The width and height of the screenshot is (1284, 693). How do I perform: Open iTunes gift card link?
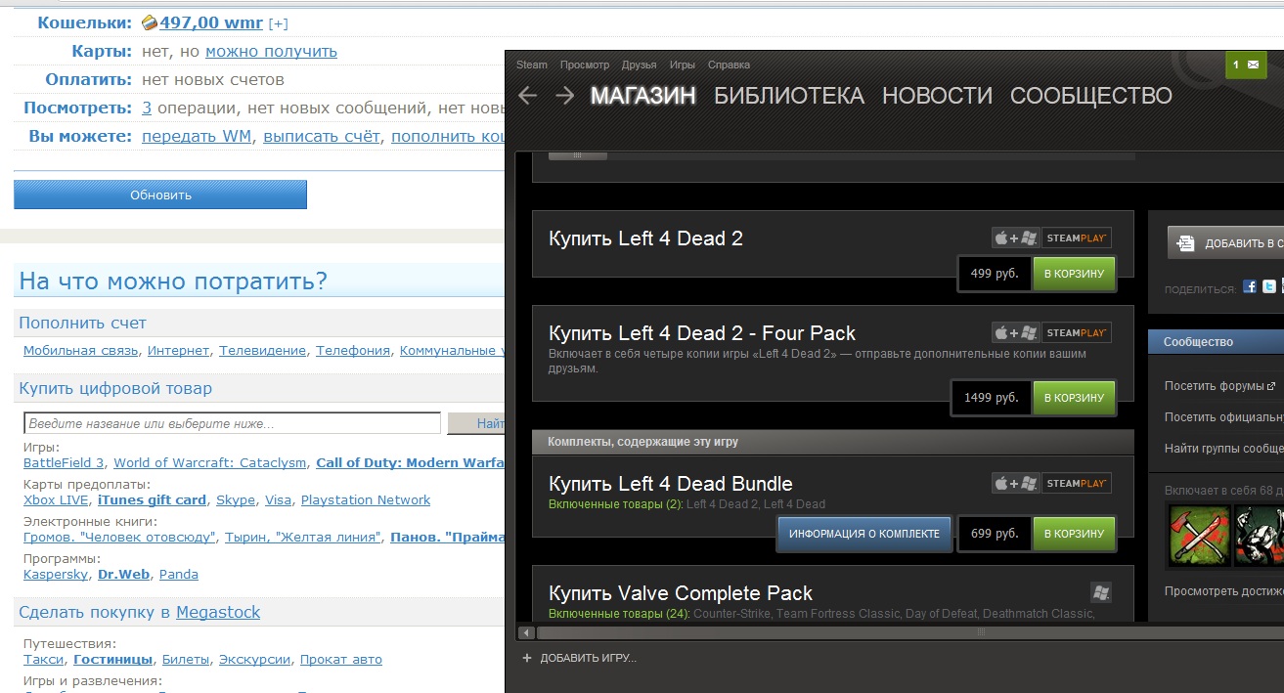pos(152,499)
